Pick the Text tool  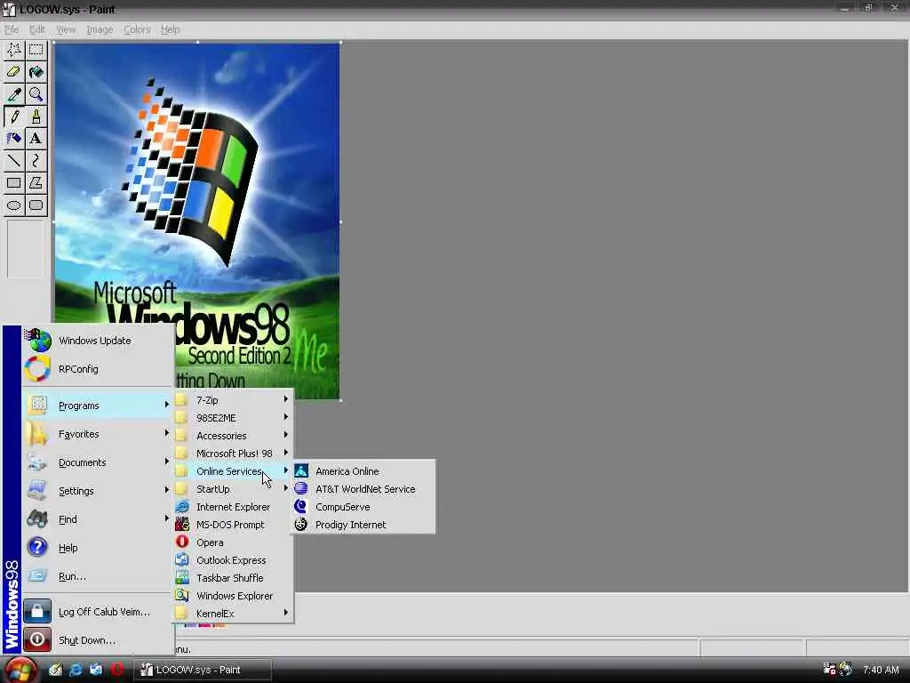click(x=36, y=138)
